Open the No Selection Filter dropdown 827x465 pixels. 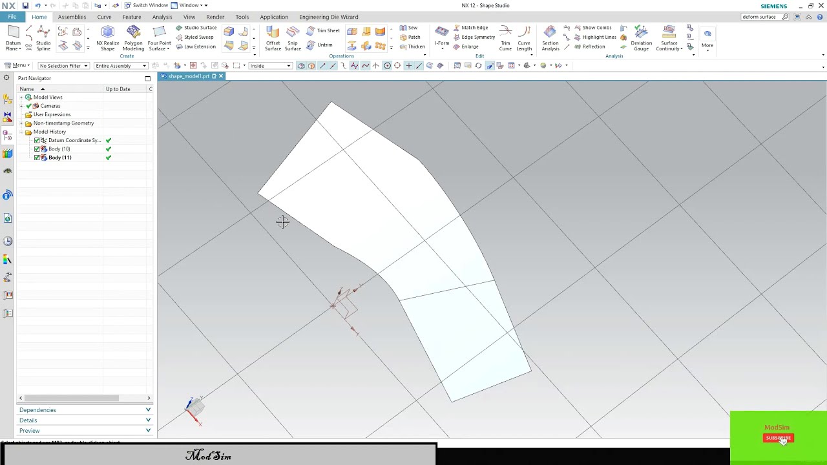coord(63,66)
